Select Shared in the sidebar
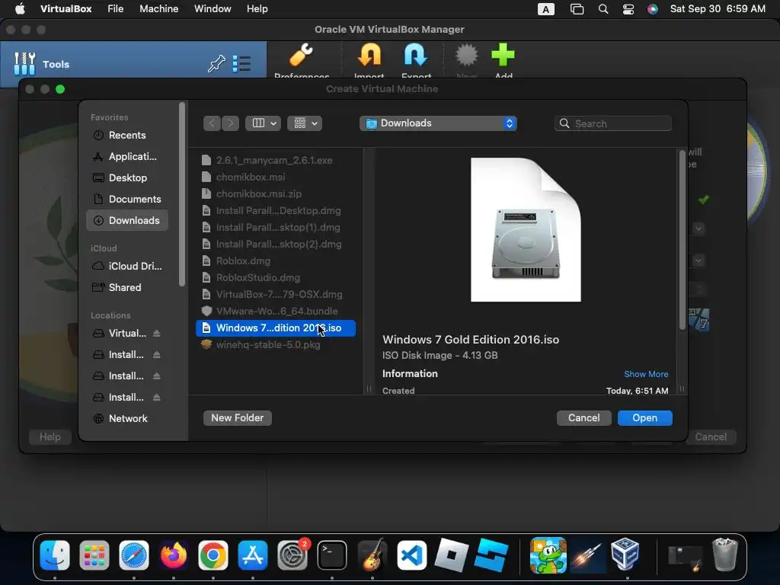Image resolution: width=780 pixels, height=585 pixels. pos(127,287)
